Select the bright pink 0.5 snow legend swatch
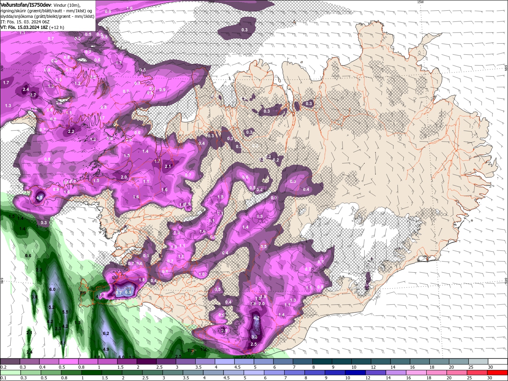This screenshot has width=508, height=381. [x=69, y=362]
